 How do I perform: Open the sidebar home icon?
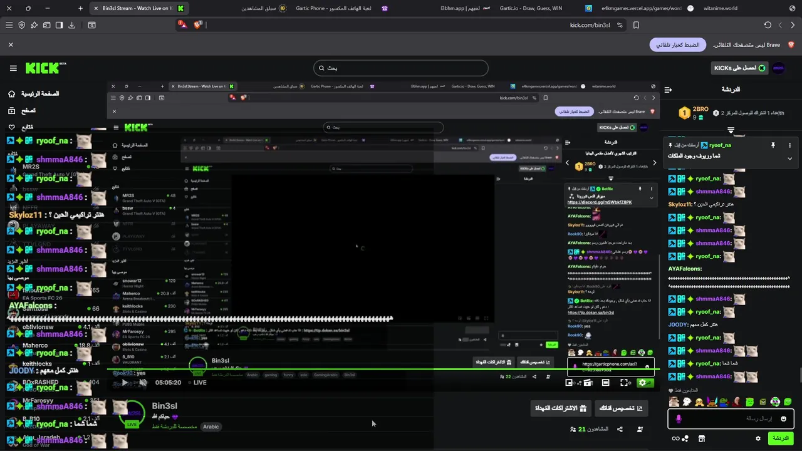[x=11, y=94]
